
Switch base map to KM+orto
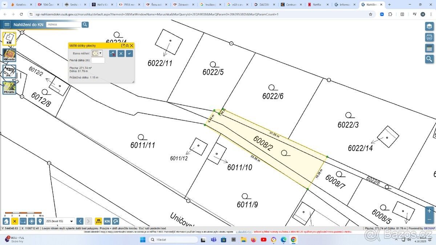click(9, 55)
